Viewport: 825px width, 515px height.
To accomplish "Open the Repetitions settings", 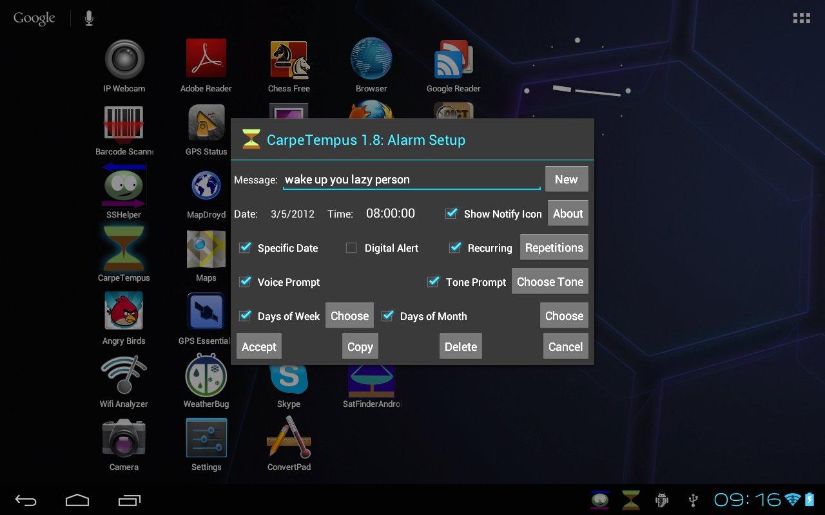I will pos(554,248).
